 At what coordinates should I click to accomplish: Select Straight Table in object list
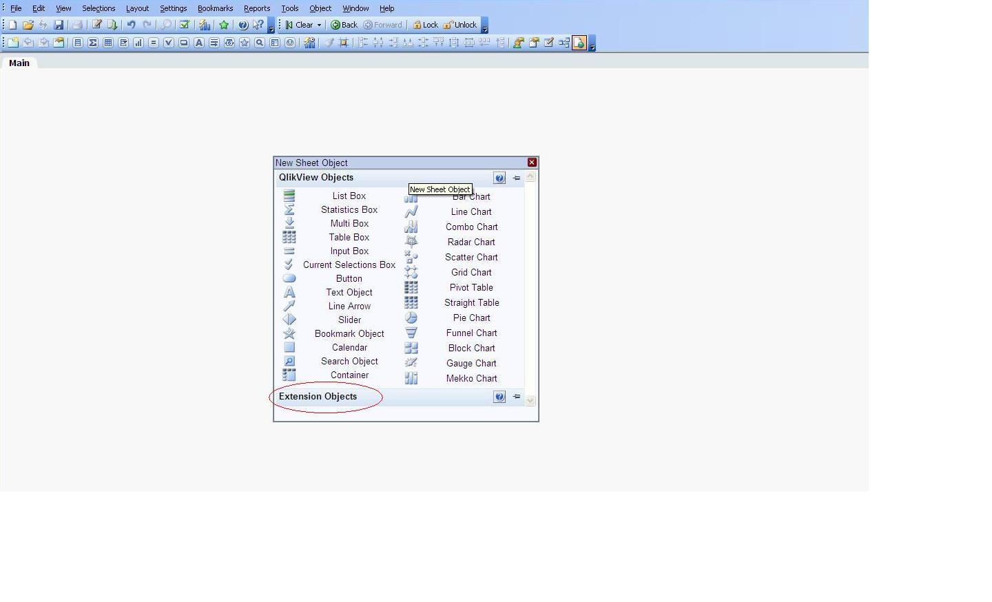coord(472,302)
